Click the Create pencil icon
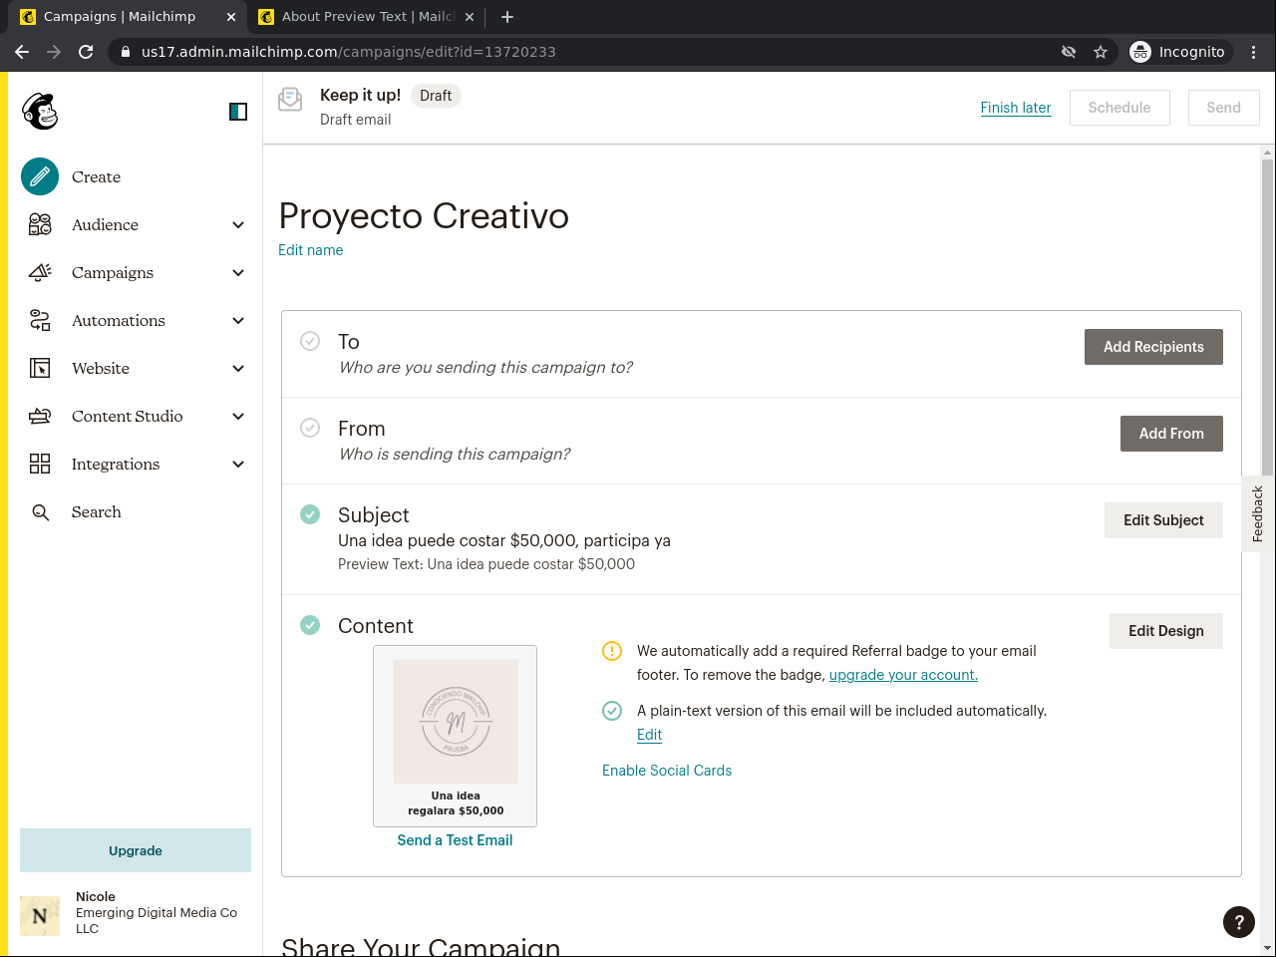The image size is (1276, 957). pyautogui.click(x=40, y=176)
